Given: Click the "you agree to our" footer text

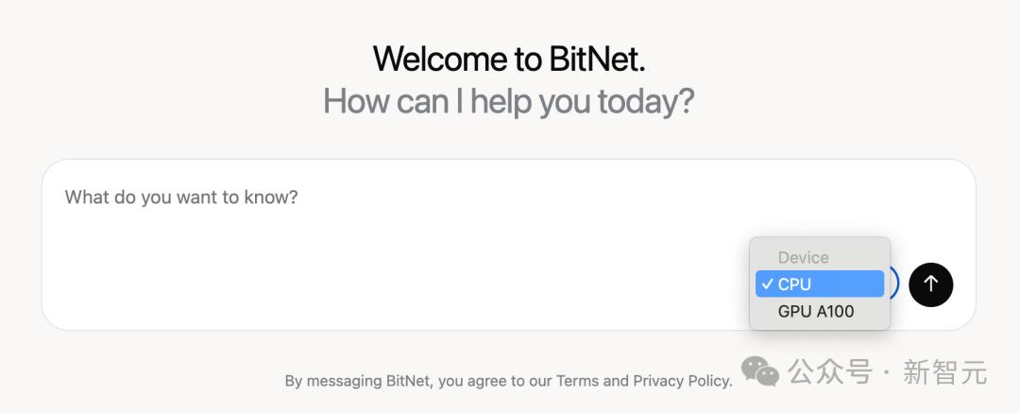Looking at the screenshot, I should point(495,381).
